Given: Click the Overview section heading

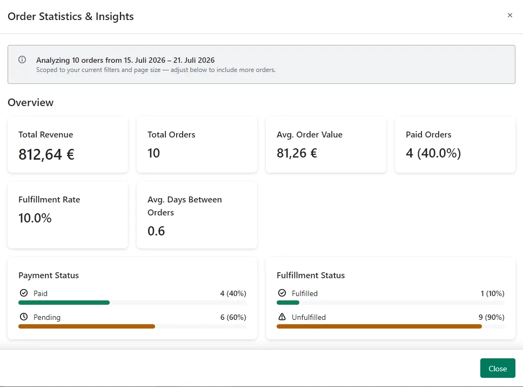Looking at the screenshot, I should tap(30, 102).
